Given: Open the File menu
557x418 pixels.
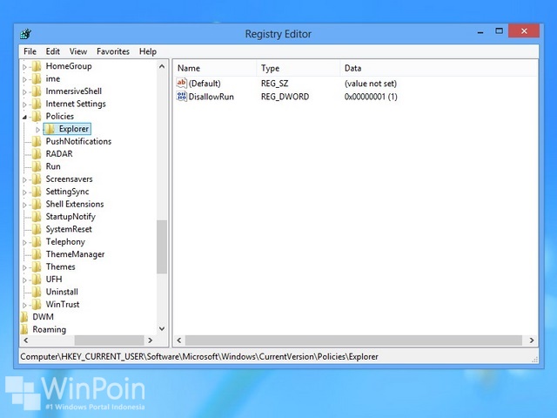Looking at the screenshot, I should (x=30, y=51).
